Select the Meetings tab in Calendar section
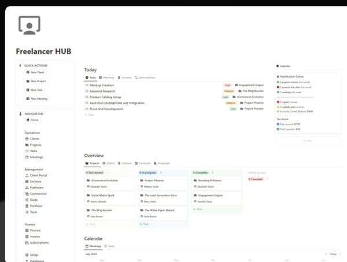The height and width of the screenshot is (262, 347). [93, 246]
